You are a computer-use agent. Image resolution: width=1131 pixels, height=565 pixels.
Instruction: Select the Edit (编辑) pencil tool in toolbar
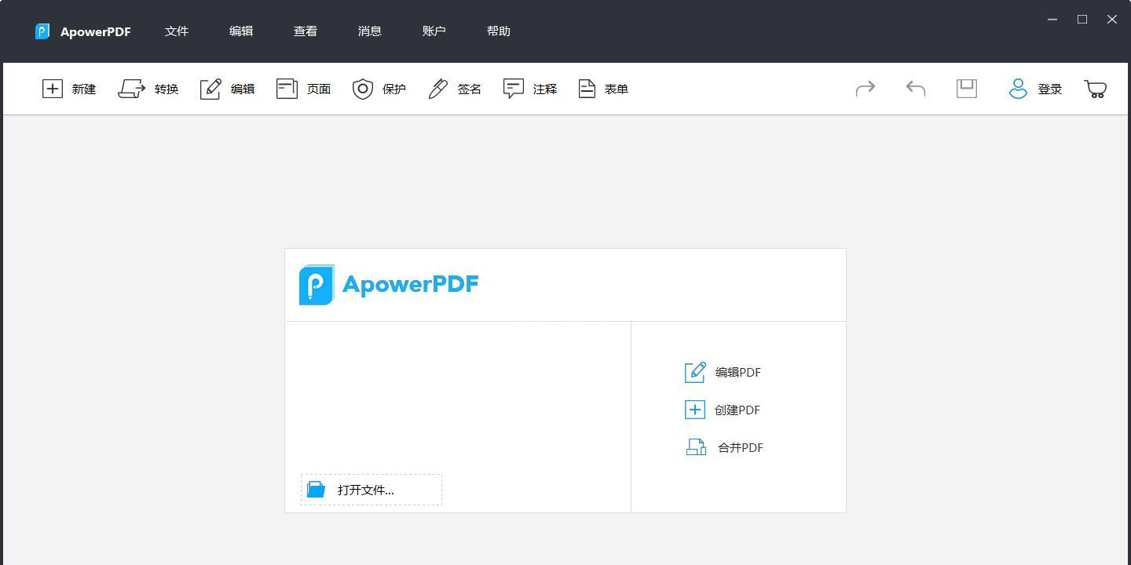(x=210, y=89)
